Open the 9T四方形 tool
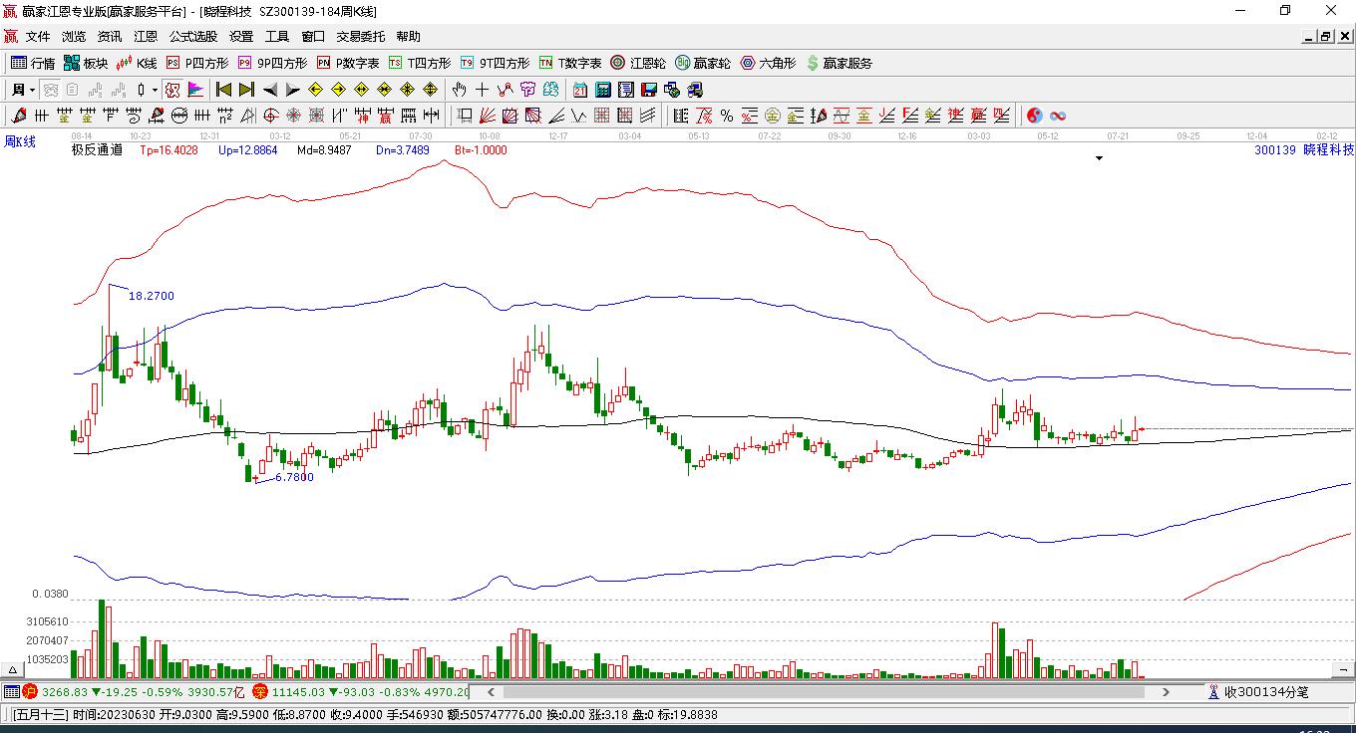The image size is (1356, 733). coord(495,63)
